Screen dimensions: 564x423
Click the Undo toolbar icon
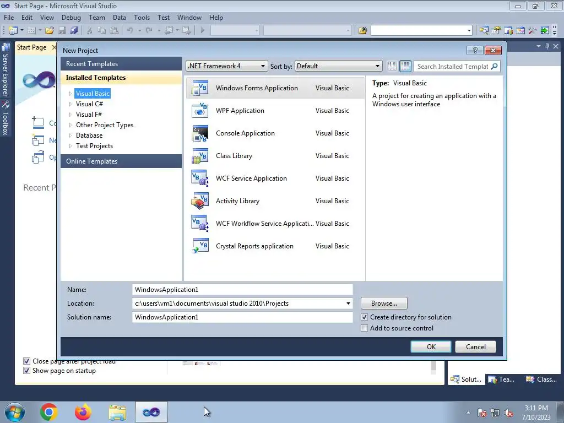130,31
